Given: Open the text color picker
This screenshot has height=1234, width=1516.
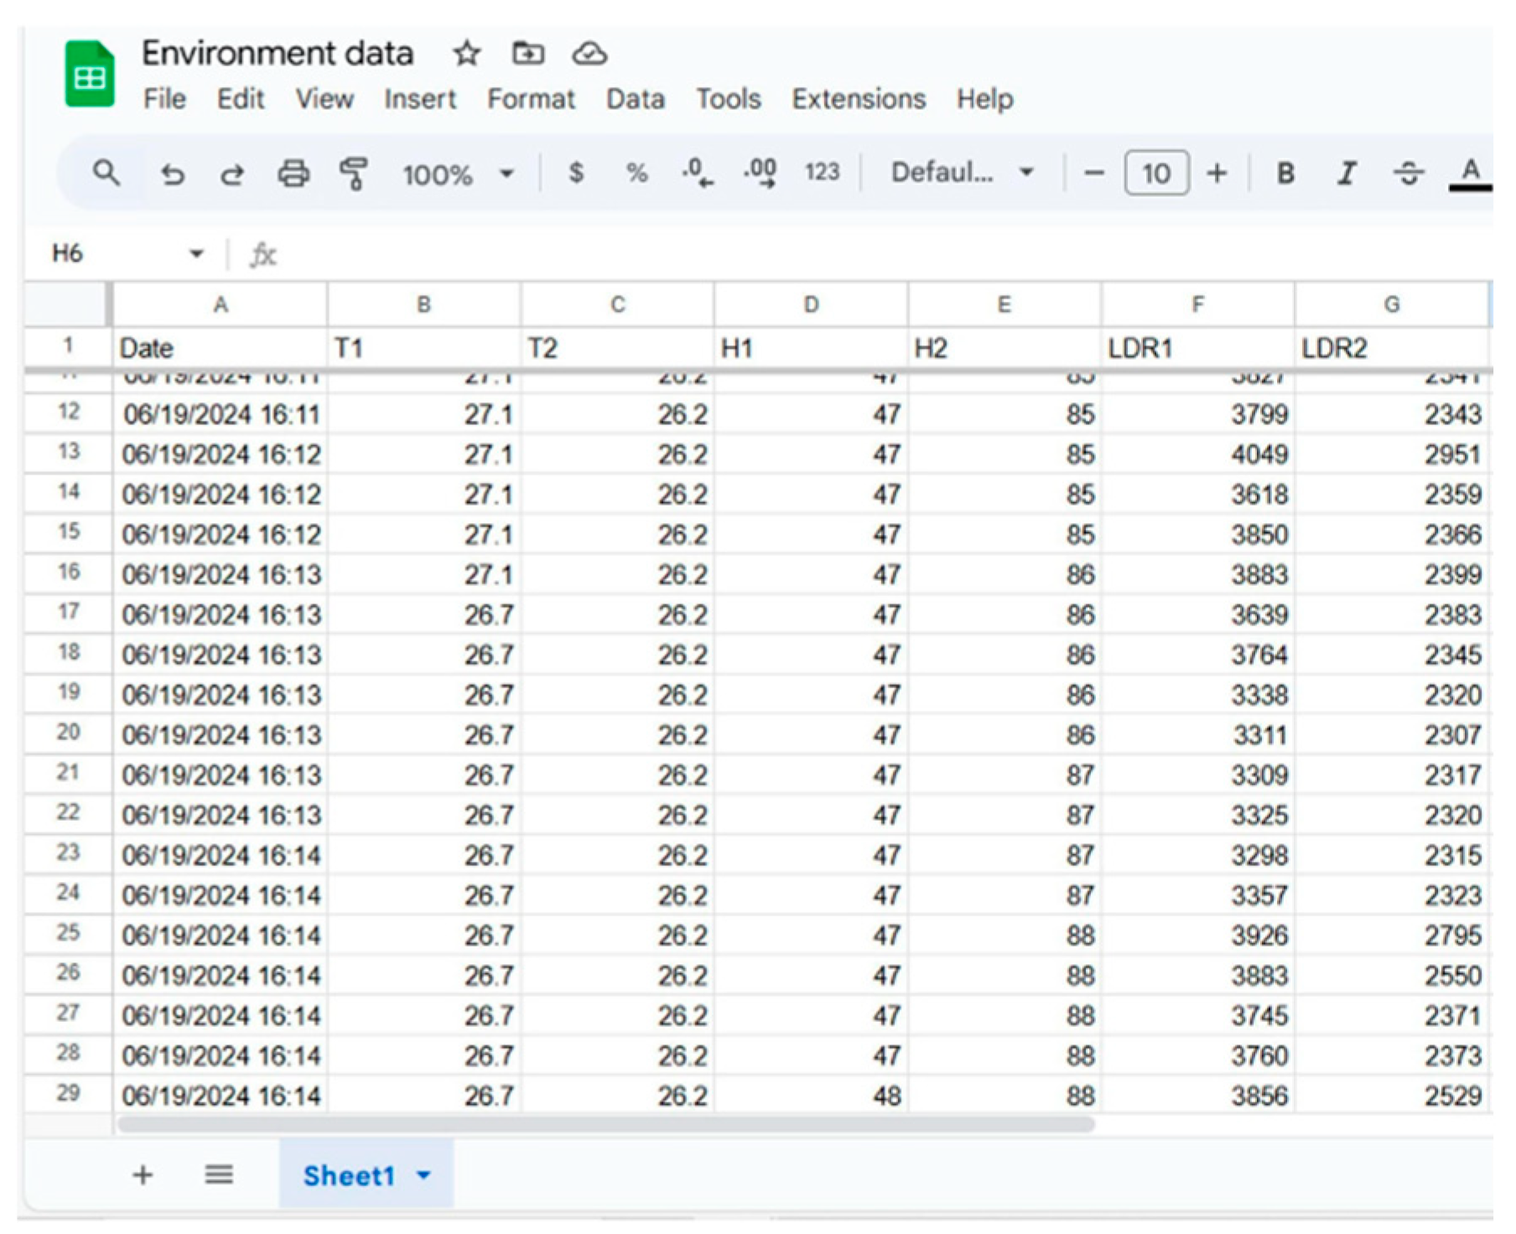Looking at the screenshot, I should 1470,174.
